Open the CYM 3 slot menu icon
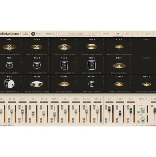The image size is (156, 157). [76, 39]
